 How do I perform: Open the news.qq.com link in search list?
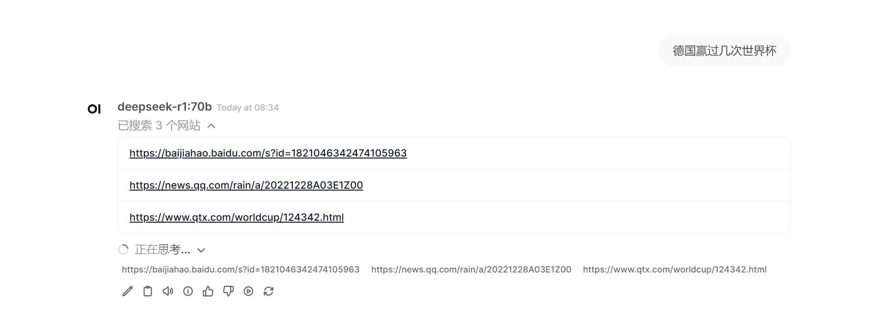(246, 185)
